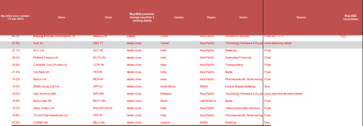Image resolution: width=363 pixels, height=126 pixels.
Task: Click the -21.1% value cell
Action: click(15, 50)
